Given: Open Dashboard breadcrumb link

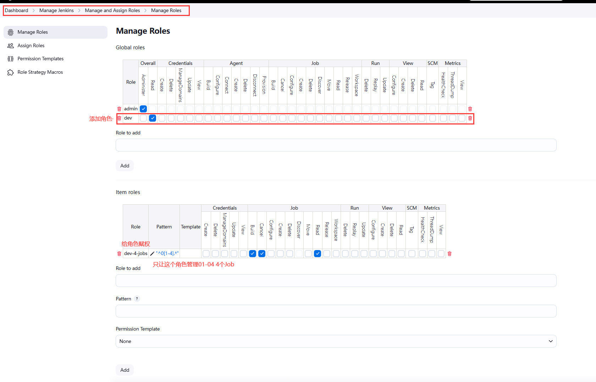Looking at the screenshot, I should click(x=16, y=10).
